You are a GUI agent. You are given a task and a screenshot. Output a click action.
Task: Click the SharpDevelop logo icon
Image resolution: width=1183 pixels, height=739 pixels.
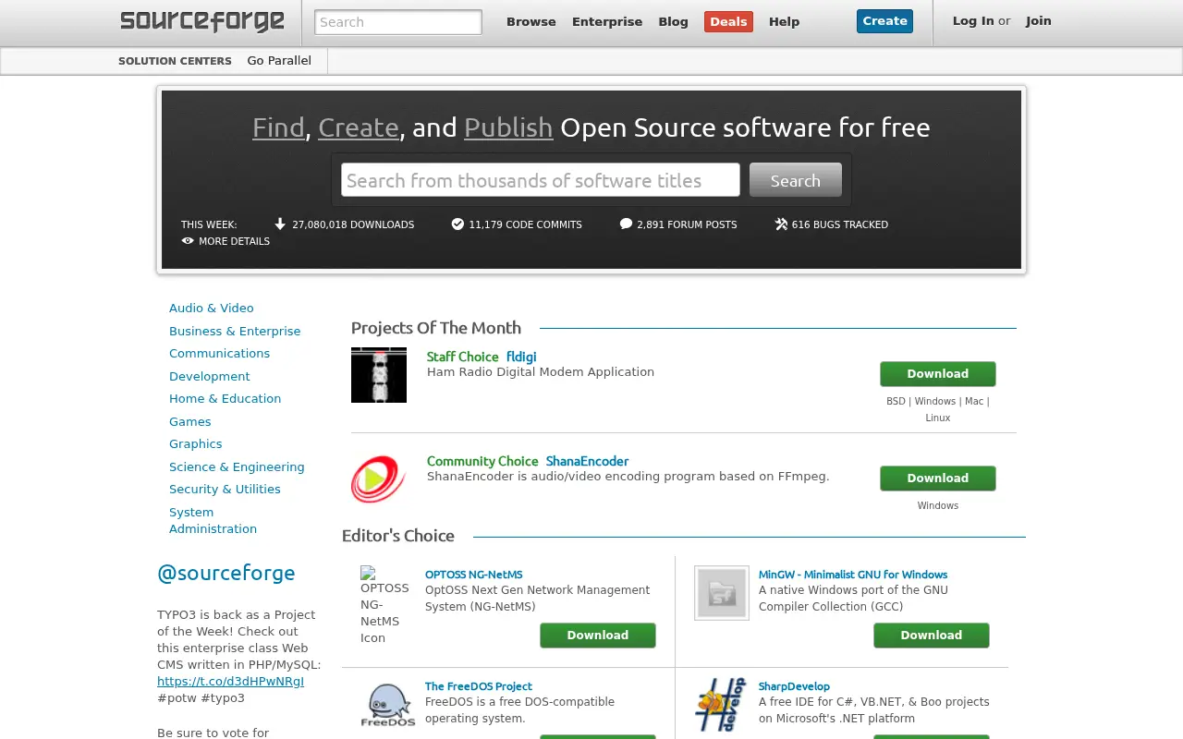721,705
